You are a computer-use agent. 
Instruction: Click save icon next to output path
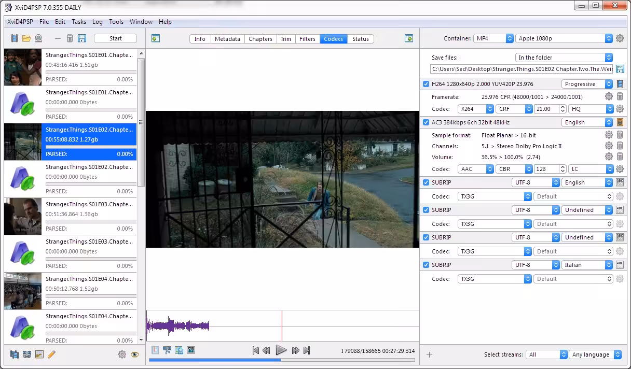tap(620, 69)
